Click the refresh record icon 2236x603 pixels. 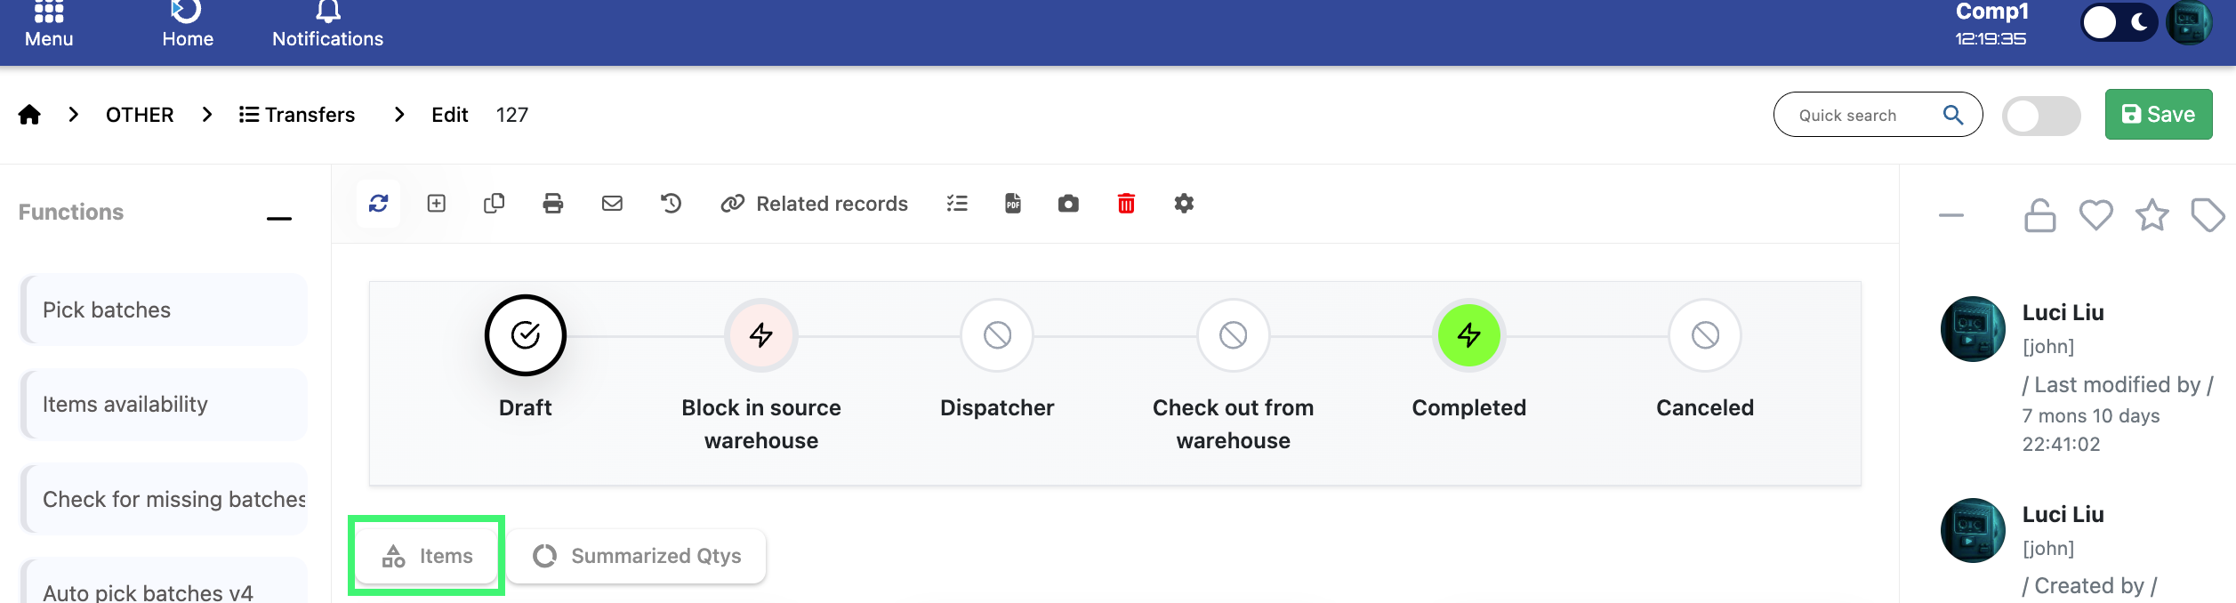coord(378,204)
